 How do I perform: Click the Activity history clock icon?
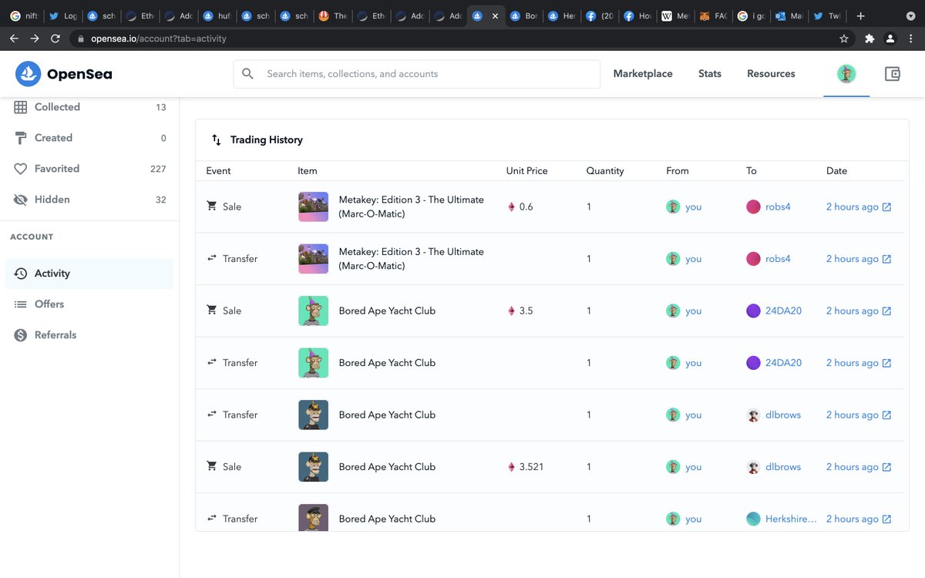tap(21, 274)
